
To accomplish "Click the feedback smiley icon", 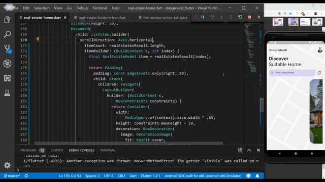I will click(248, 176).
